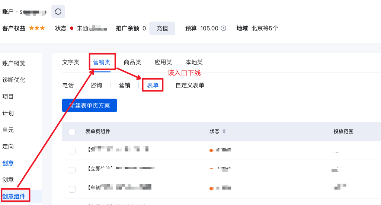The width and height of the screenshot is (381, 205).
Task: Click the 充值 recharge button
Action: pyautogui.click(x=162, y=28)
